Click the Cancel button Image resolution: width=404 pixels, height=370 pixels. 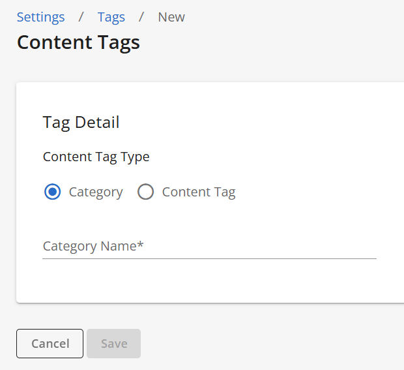pyautogui.click(x=50, y=343)
